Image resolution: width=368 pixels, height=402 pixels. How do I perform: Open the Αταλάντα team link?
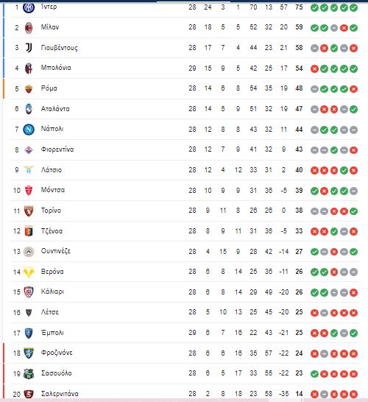click(55, 109)
